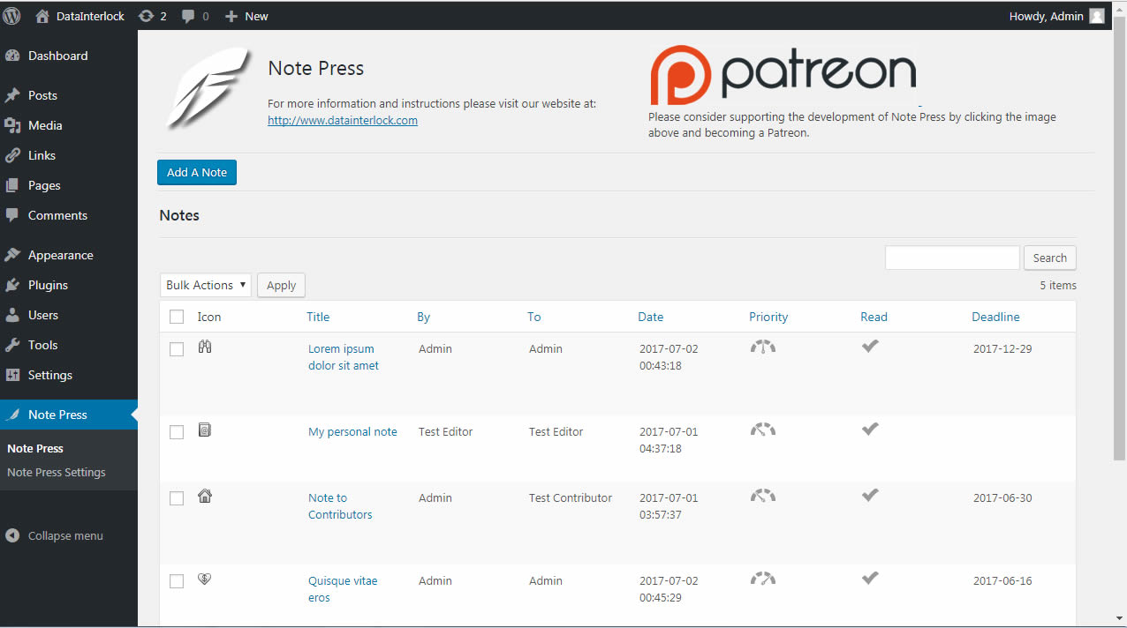Click the house icon on Note to Contributors row
The image size is (1127, 628).
pyautogui.click(x=205, y=496)
